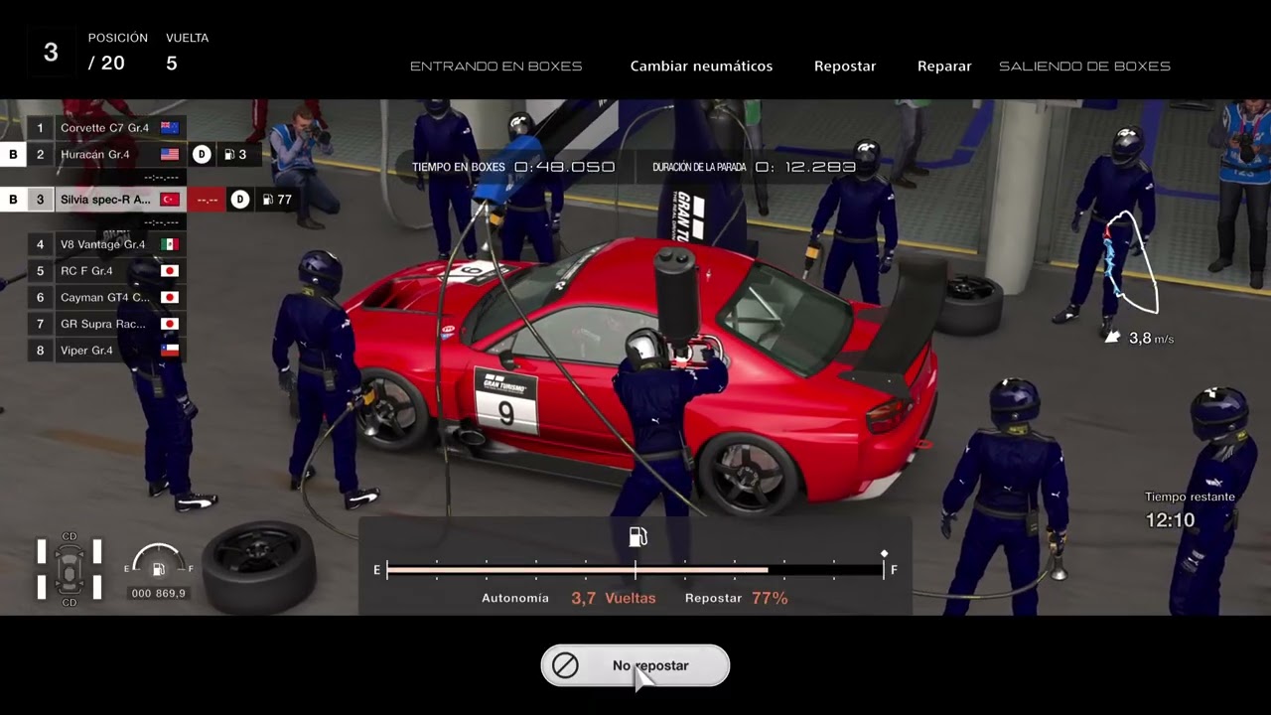
Task: Click the GR Supra Rac... leaderboard row
Action: (106, 324)
